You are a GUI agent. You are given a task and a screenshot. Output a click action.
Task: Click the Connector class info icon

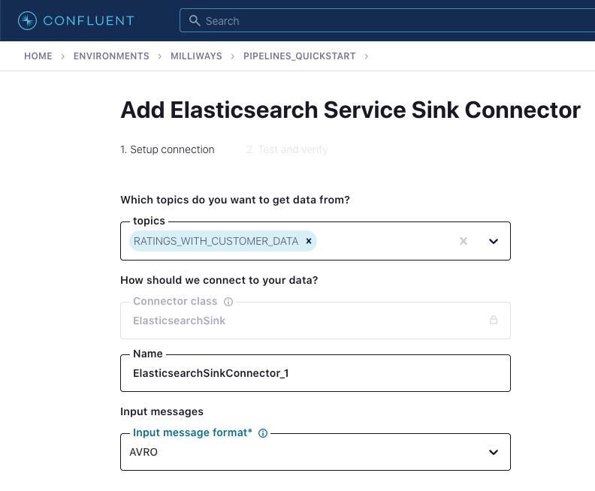coord(228,302)
